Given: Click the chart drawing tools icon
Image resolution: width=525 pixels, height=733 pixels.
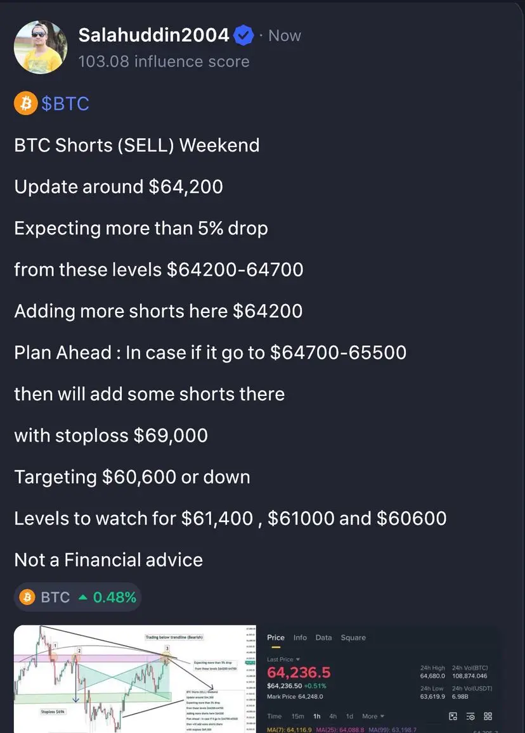Looking at the screenshot, I should pos(453,716).
